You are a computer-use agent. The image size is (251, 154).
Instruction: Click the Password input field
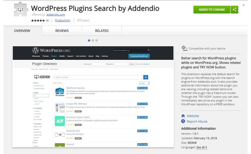pos(120,64)
